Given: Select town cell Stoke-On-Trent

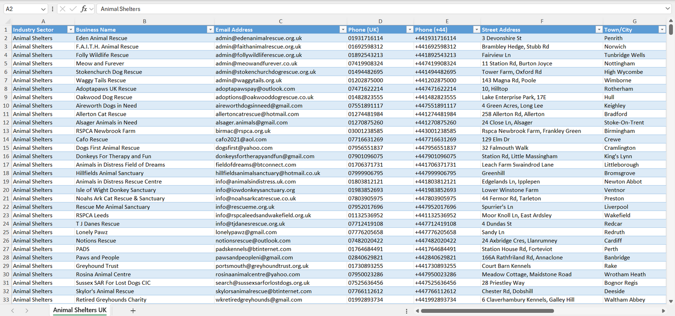Looking at the screenshot, I should [x=634, y=122].
